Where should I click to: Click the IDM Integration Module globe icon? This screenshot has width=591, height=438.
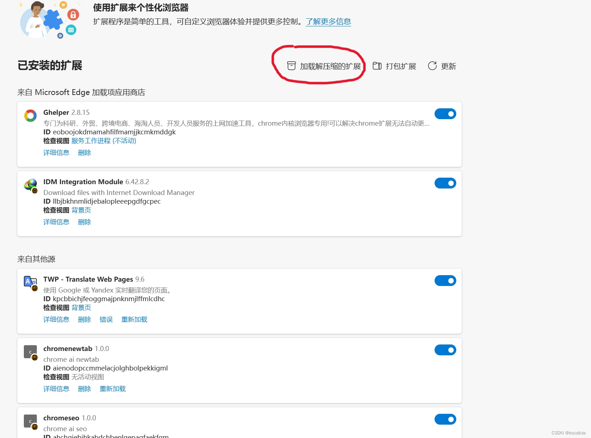tap(31, 186)
